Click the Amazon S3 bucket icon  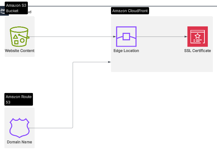coord(19,37)
